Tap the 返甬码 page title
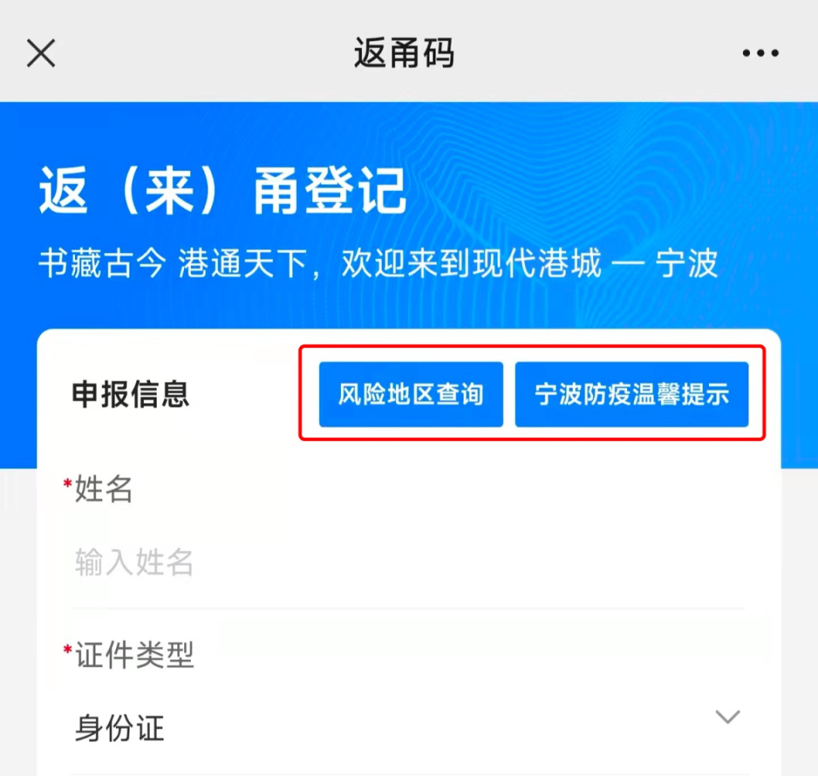This screenshot has width=818, height=776. coord(404,53)
